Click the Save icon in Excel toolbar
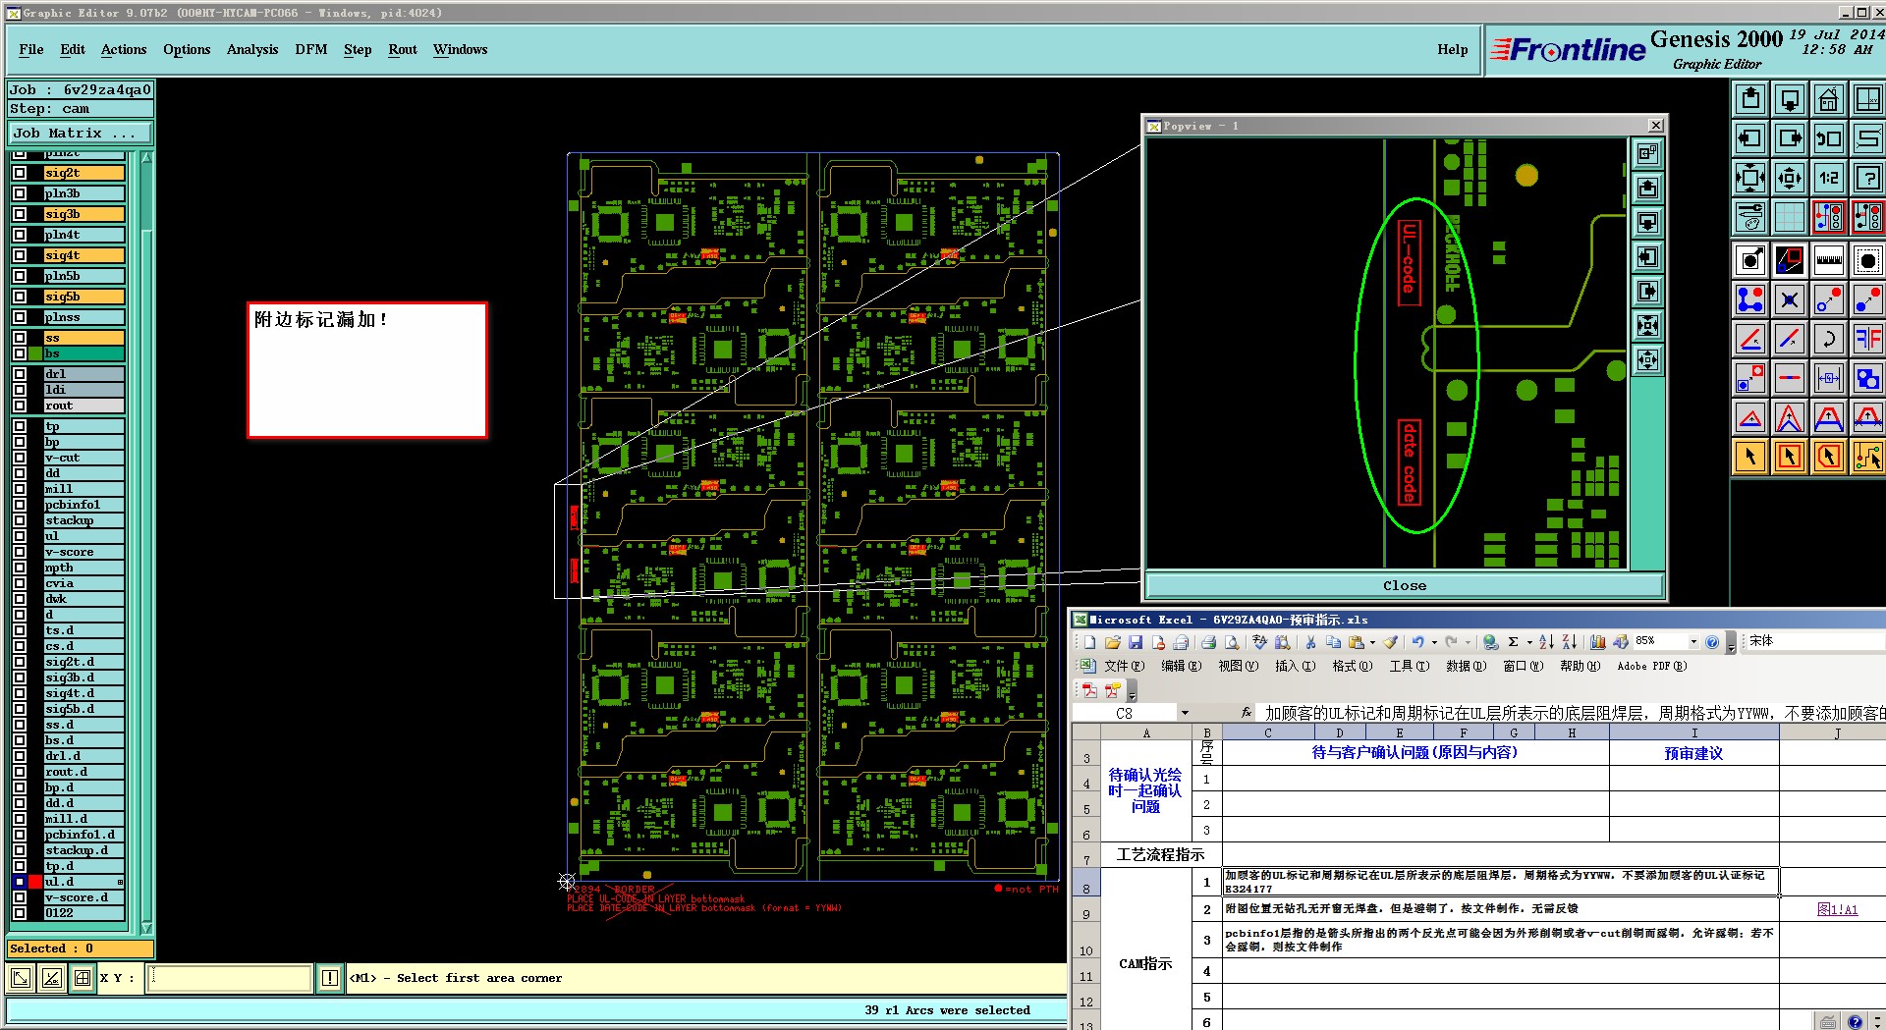Viewport: 1886px width, 1030px height. (x=1136, y=642)
